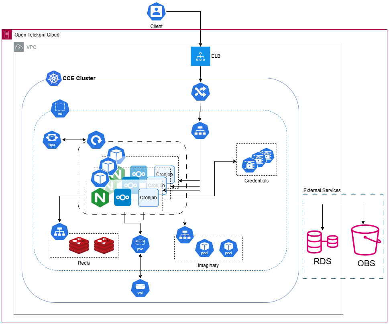The image size is (389, 324).
Task: Select the VPC cloud icon
Action: pos(19,47)
